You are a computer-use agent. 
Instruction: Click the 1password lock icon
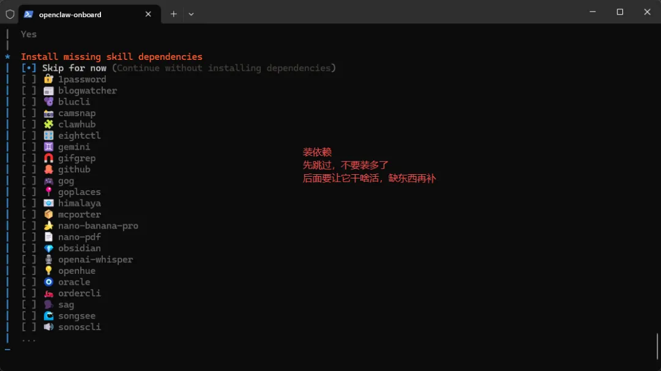pos(48,79)
